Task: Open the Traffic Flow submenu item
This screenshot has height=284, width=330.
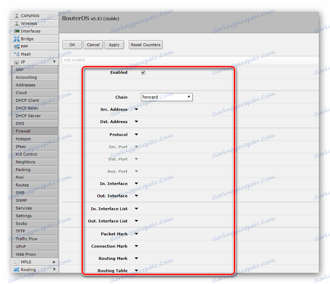Action: coord(35,239)
